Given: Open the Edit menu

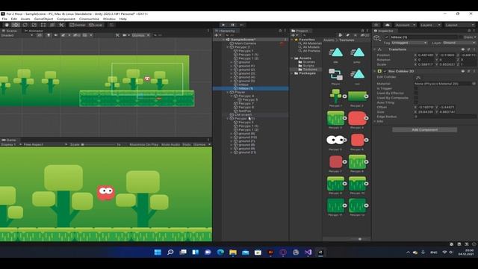Looking at the screenshot, I should [x=14, y=19].
